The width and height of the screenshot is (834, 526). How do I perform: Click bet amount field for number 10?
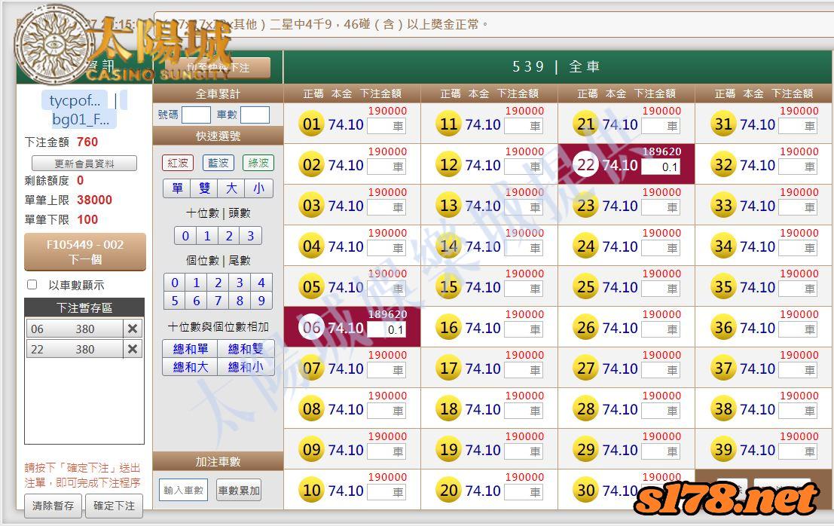pos(386,493)
